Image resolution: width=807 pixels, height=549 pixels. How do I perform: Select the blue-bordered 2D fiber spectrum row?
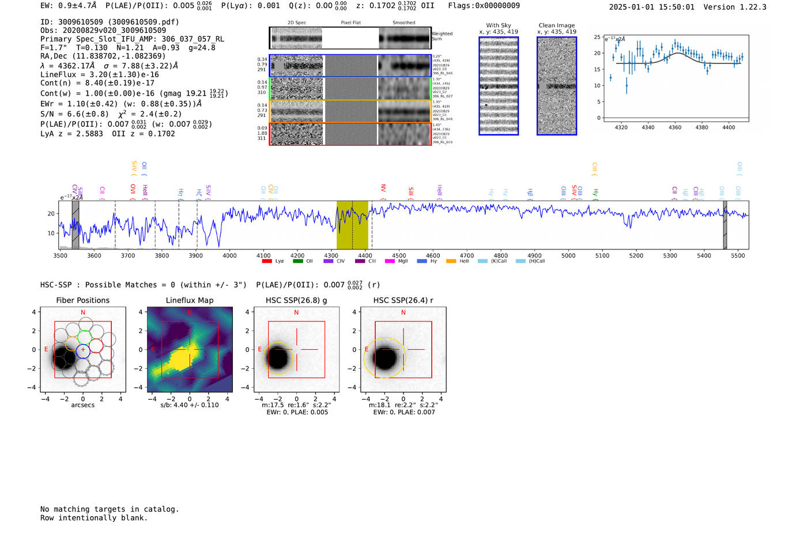point(350,66)
